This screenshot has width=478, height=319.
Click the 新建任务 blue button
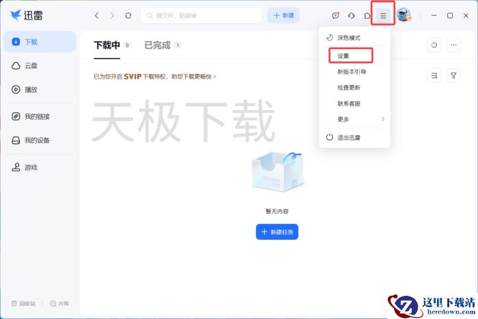[x=277, y=232]
